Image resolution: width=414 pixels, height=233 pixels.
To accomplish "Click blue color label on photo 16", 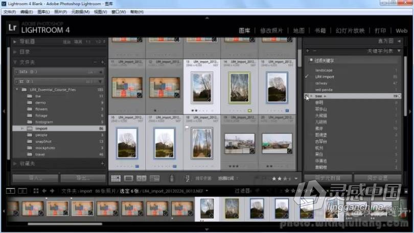I will point(137,166).
